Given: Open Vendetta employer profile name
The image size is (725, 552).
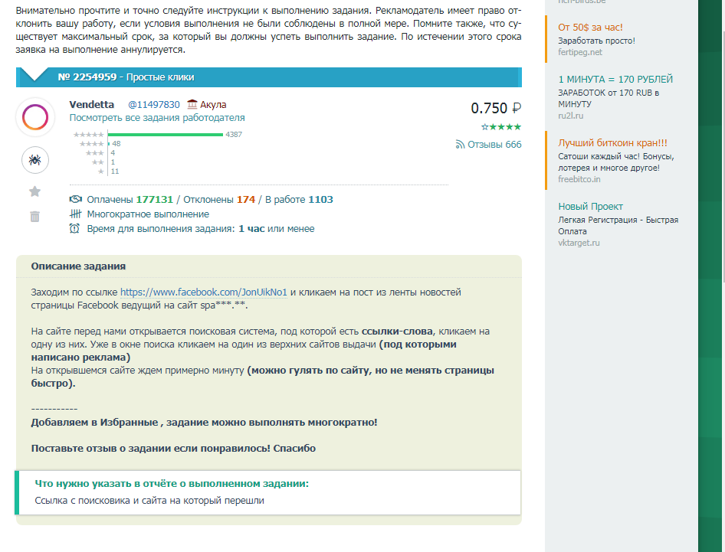Looking at the screenshot, I should coord(91,104).
